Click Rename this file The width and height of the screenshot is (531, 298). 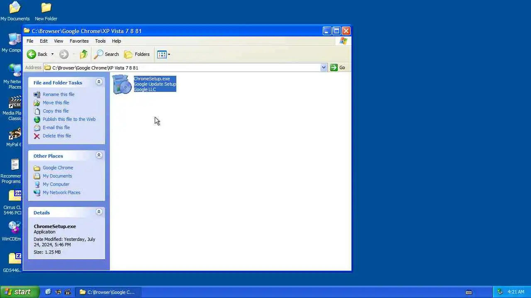(58, 94)
